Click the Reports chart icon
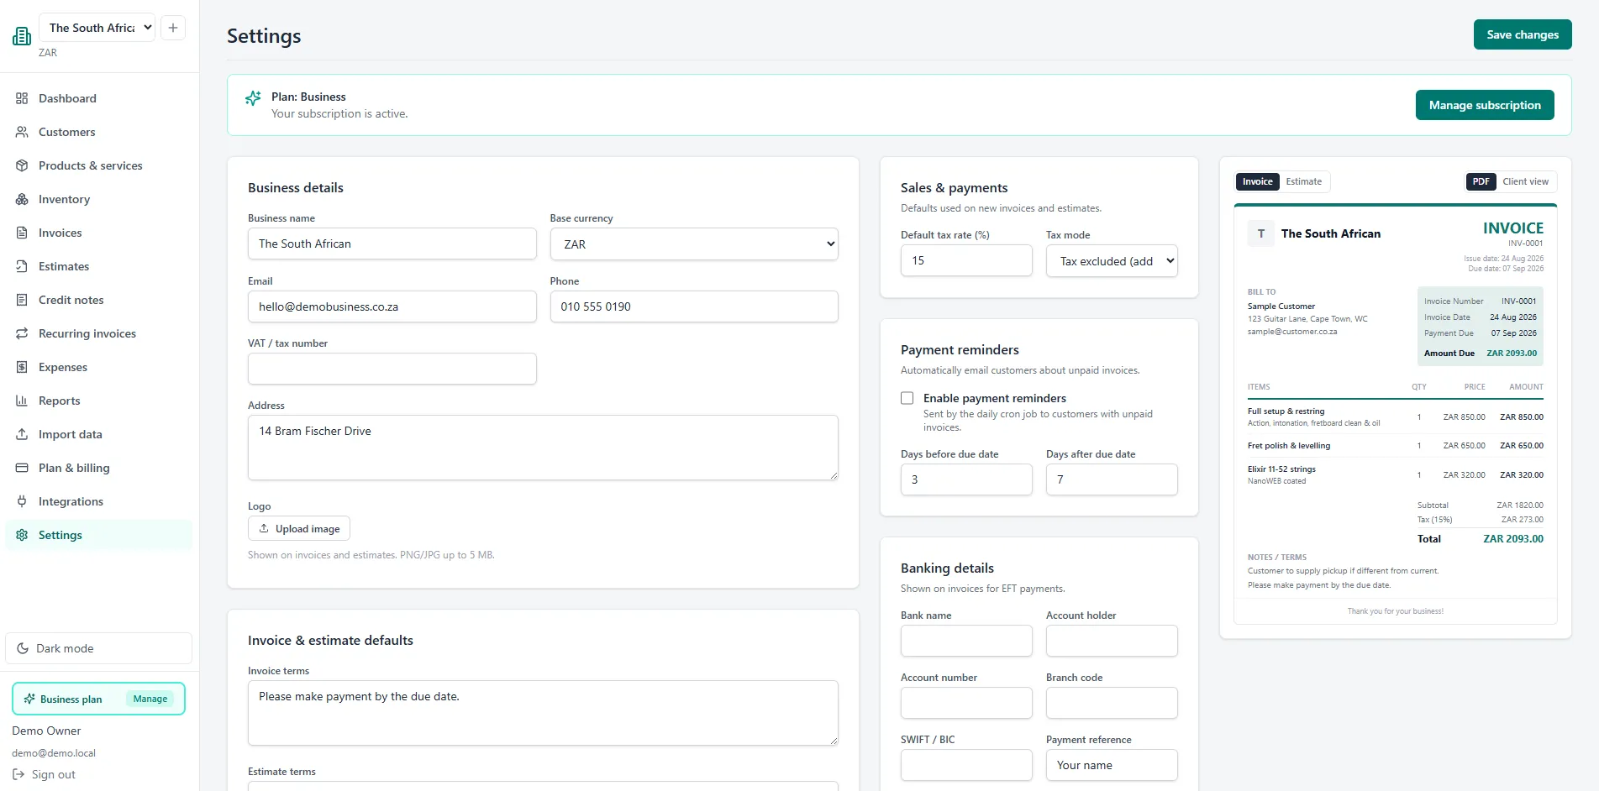This screenshot has height=791, width=1599. click(22, 401)
